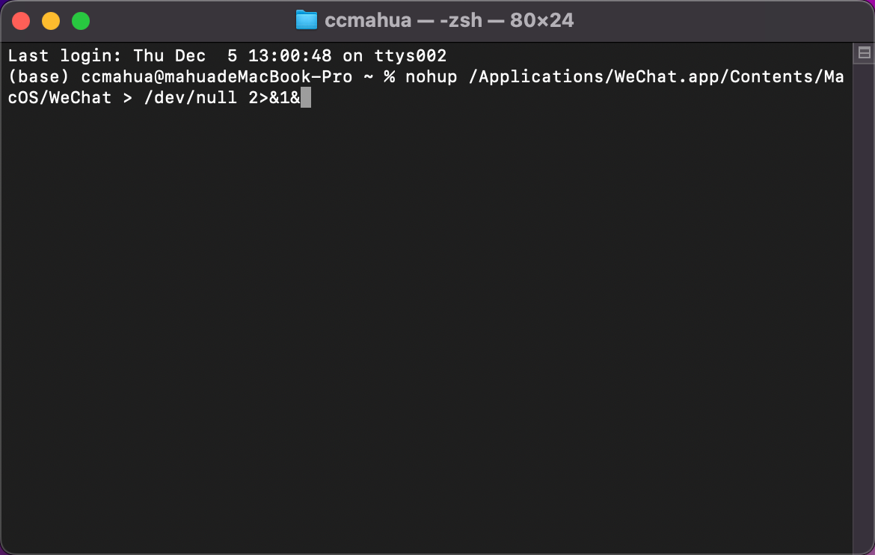The image size is (875, 555).
Task: Click the "(base)" conda environment indicator
Action: [38, 76]
